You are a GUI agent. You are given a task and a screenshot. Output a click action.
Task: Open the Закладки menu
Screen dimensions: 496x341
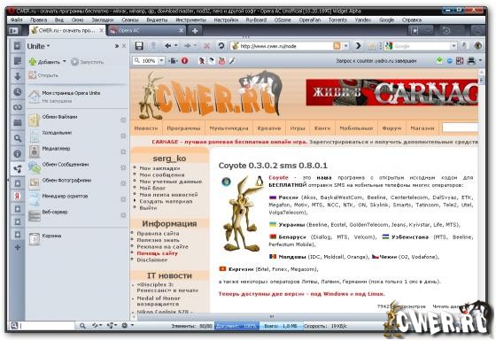[103, 19]
